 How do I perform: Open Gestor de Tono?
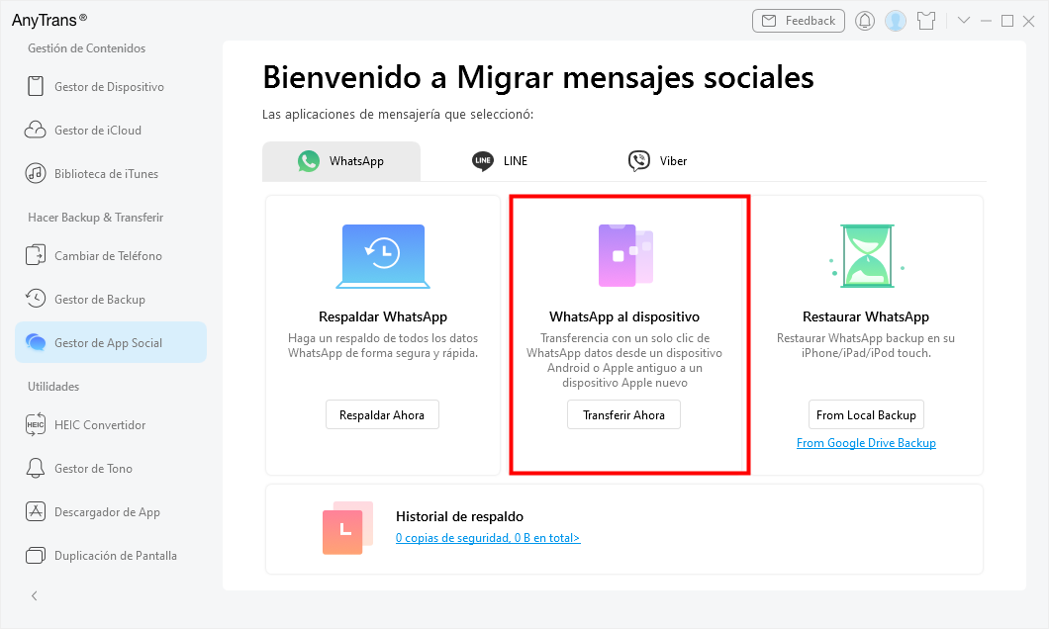pos(93,469)
